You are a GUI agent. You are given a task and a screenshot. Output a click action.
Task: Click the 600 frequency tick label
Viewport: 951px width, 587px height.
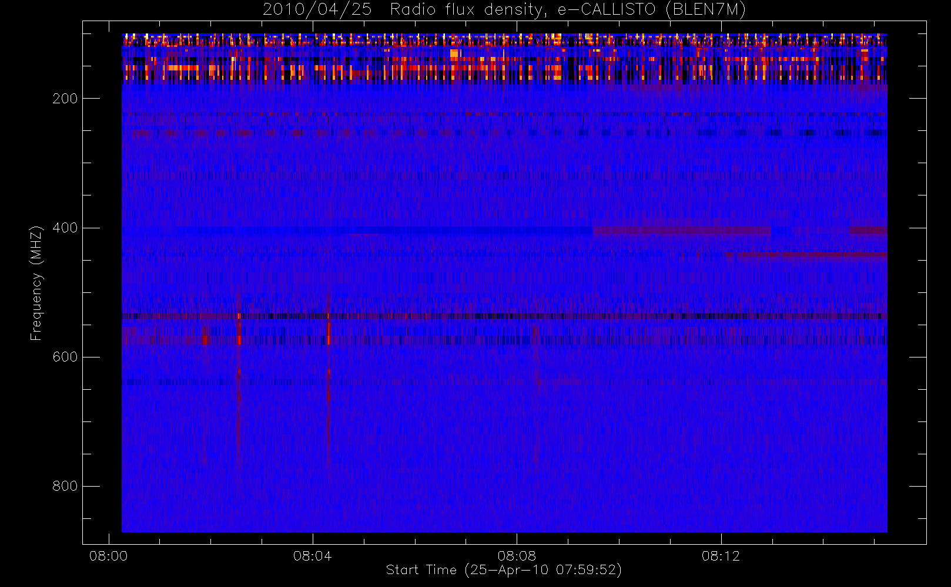coord(65,357)
